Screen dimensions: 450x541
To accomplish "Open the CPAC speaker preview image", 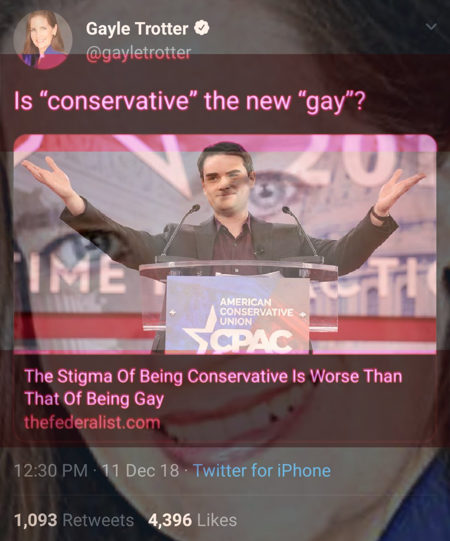I will [x=225, y=244].
